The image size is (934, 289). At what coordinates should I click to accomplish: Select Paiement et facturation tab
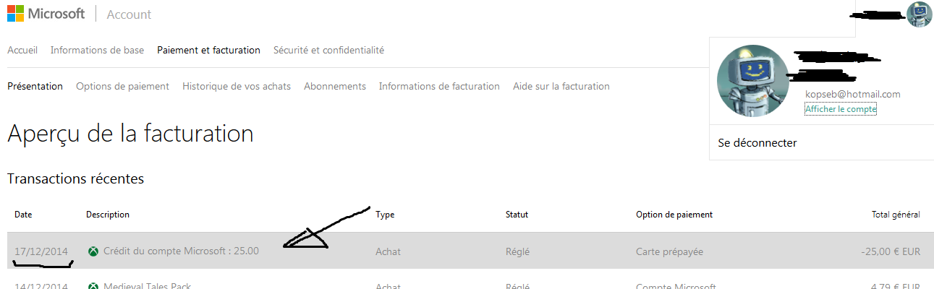(208, 50)
